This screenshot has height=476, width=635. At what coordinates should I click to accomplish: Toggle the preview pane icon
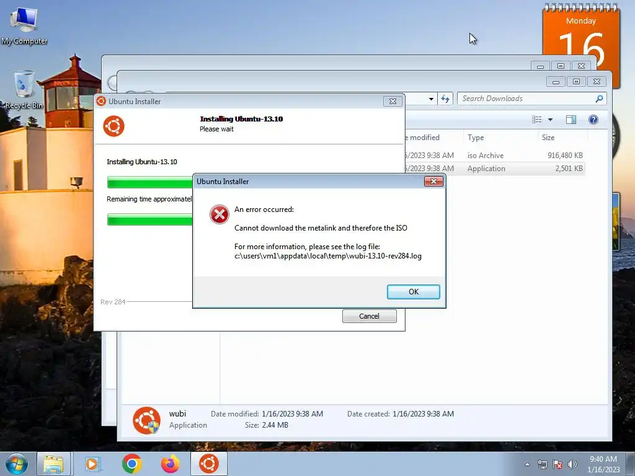click(x=571, y=120)
